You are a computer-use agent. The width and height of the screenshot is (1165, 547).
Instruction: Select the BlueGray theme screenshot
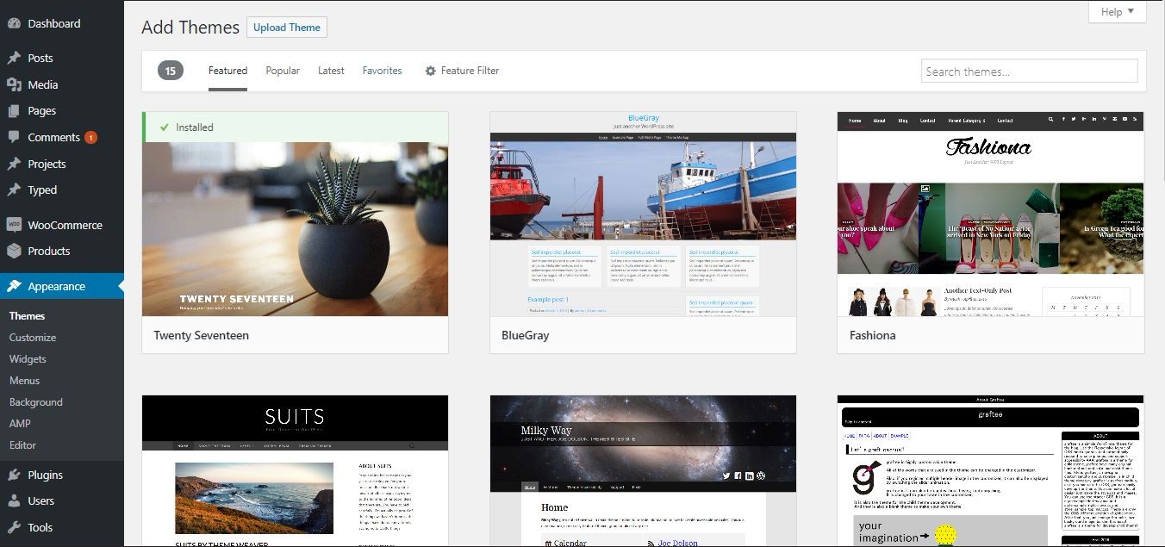pos(643,214)
